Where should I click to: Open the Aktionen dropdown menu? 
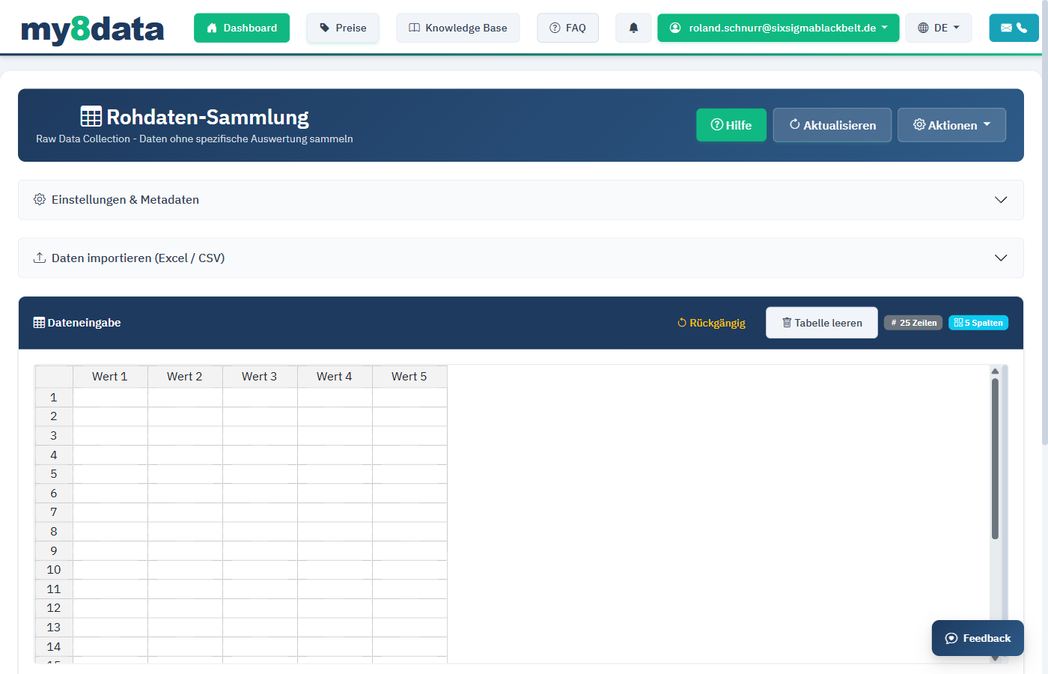[x=952, y=125]
